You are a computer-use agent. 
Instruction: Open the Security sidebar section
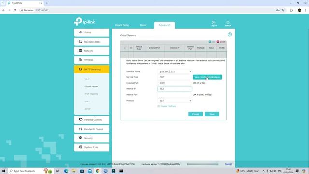(91, 138)
